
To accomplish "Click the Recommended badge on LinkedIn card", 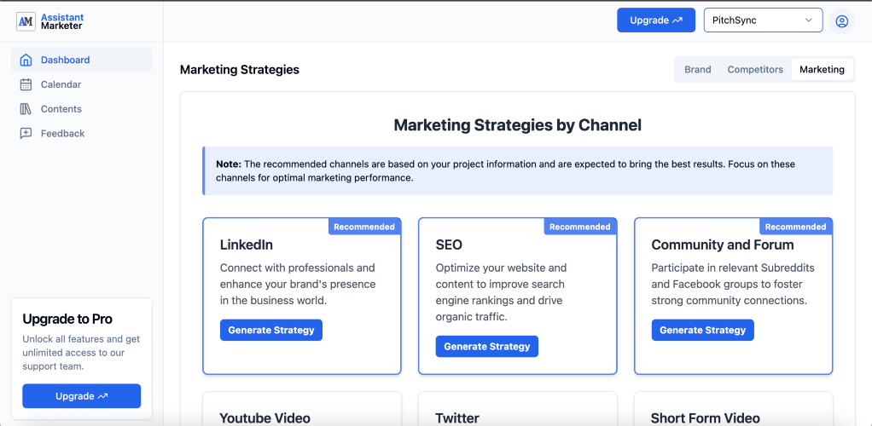I will pyautogui.click(x=364, y=227).
